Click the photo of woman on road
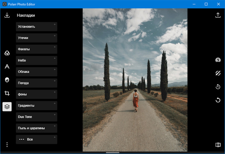 pyautogui.click(x=135, y=80)
